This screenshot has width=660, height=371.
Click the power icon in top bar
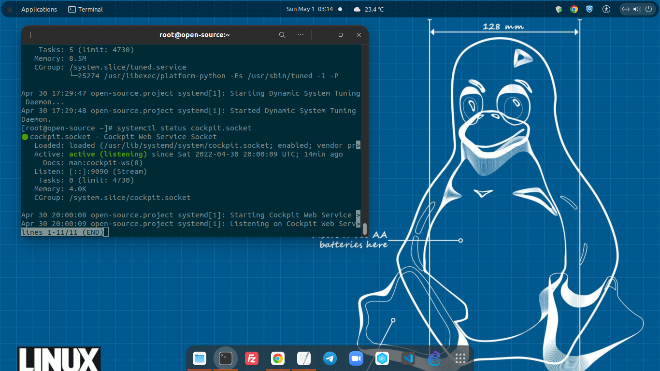[648, 9]
